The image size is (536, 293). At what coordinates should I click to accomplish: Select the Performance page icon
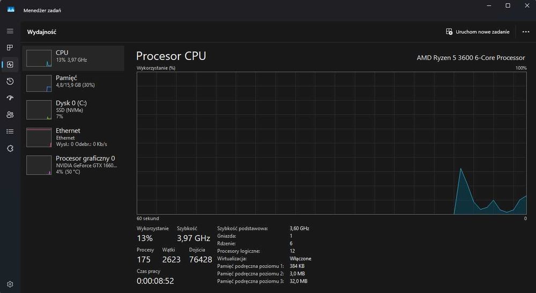10,64
